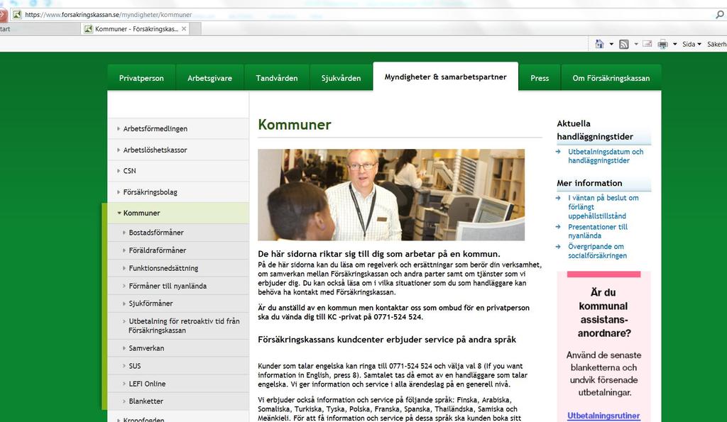Click the Utbetalningsdatum och handläggningstider link
Image resolution: width=727 pixels, height=422 pixels.
[606, 156]
